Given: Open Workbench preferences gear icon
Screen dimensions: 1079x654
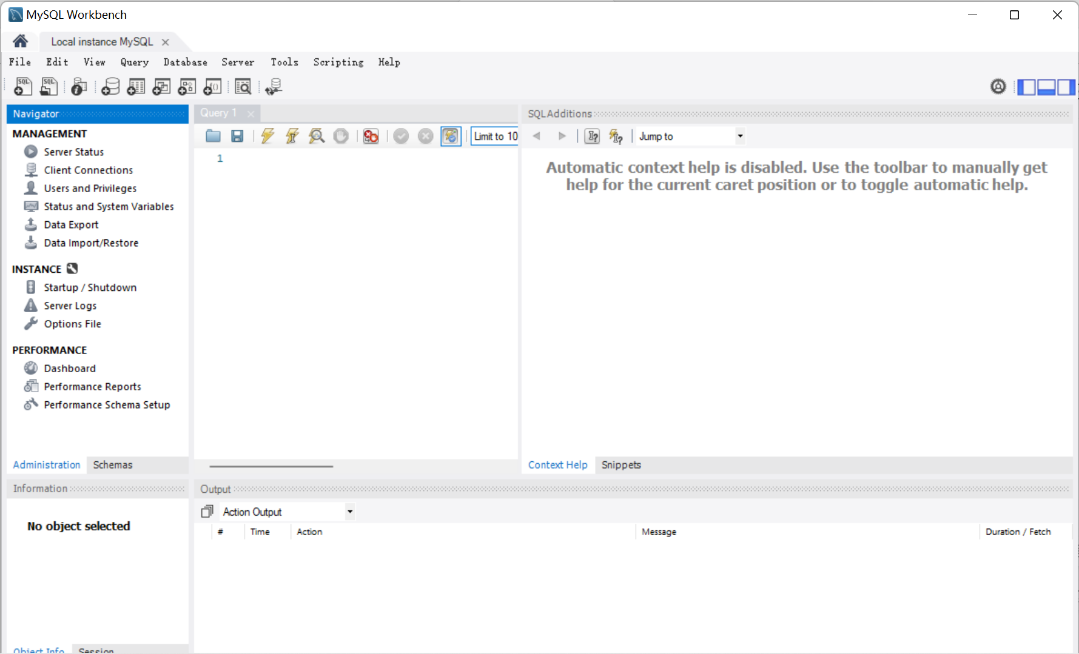Looking at the screenshot, I should (998, 87).
